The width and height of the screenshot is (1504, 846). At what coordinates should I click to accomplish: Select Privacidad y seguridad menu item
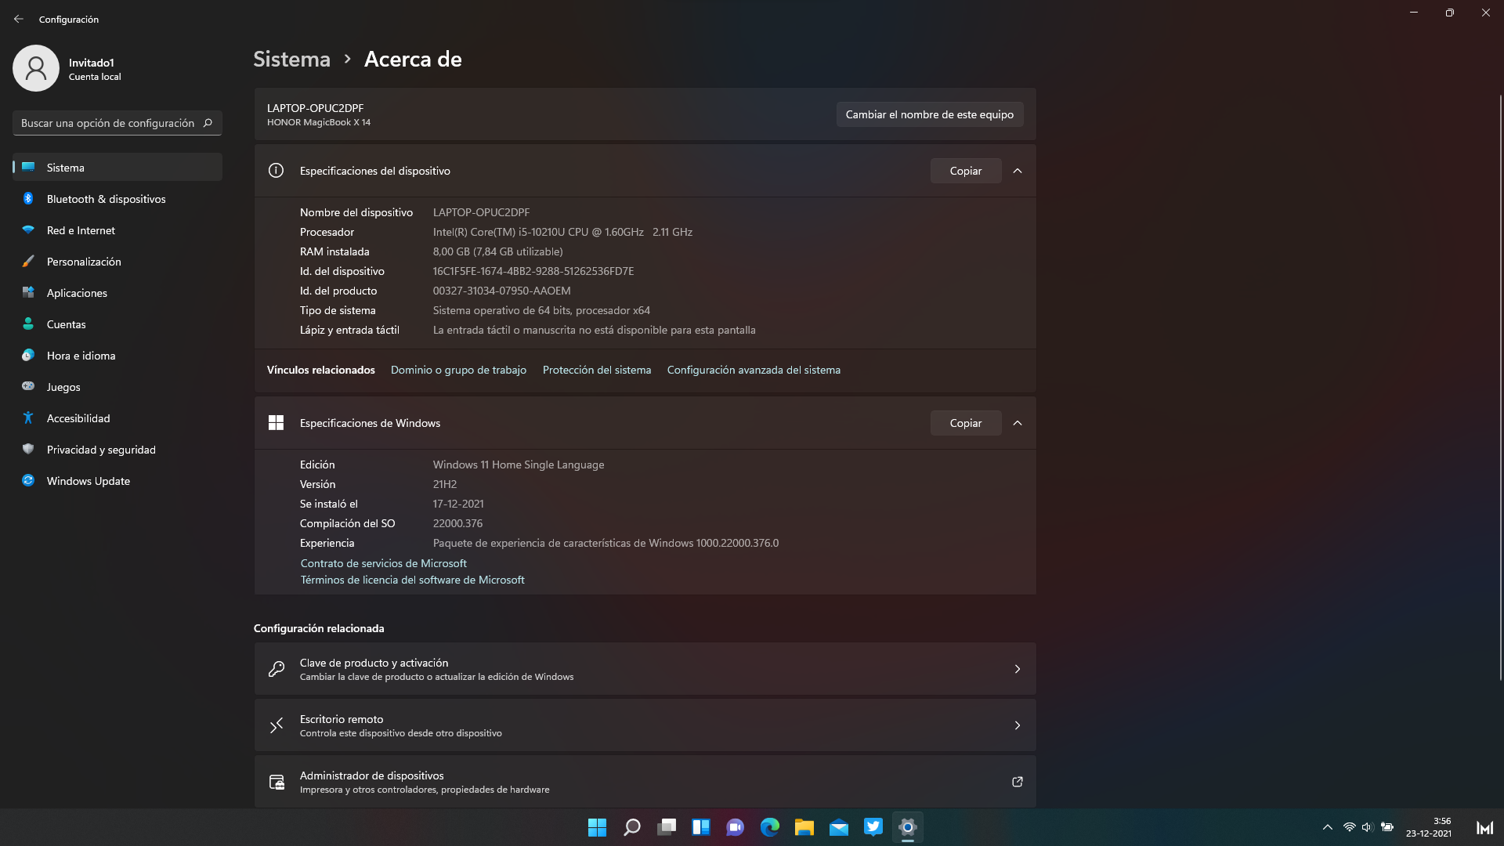pyautogui.click(x=101, y=450)
